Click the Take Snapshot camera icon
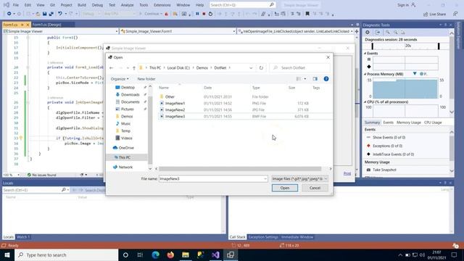The height and width of the screenshot is (261, 464). click(368, 170)
